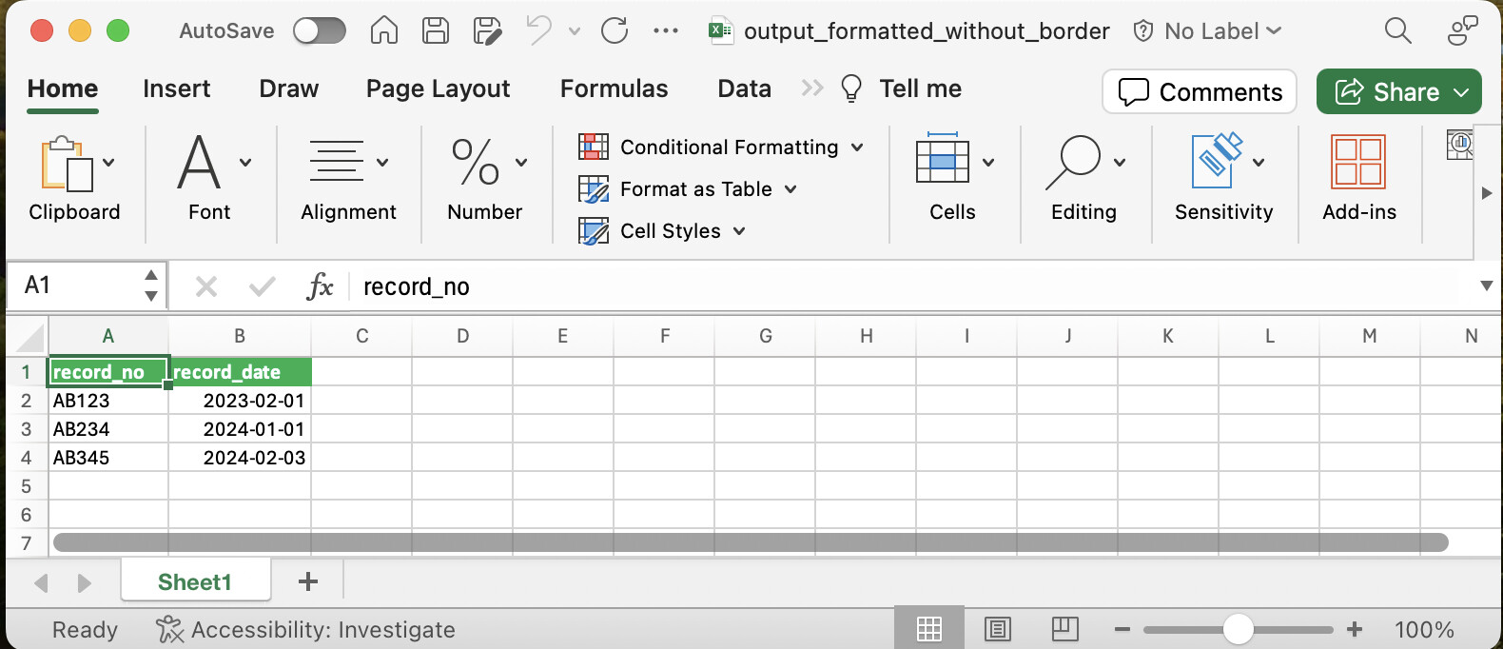Open the more toolbar options ellipsis
Viewport: 1503px width, 649px height.
click(x=666, y=31)
